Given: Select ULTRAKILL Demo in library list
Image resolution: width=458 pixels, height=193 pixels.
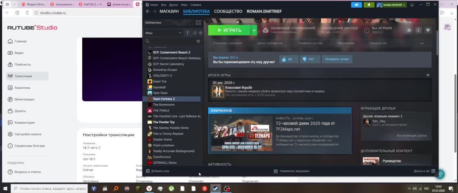Looking at the screenshot, I should click(164, 163).
